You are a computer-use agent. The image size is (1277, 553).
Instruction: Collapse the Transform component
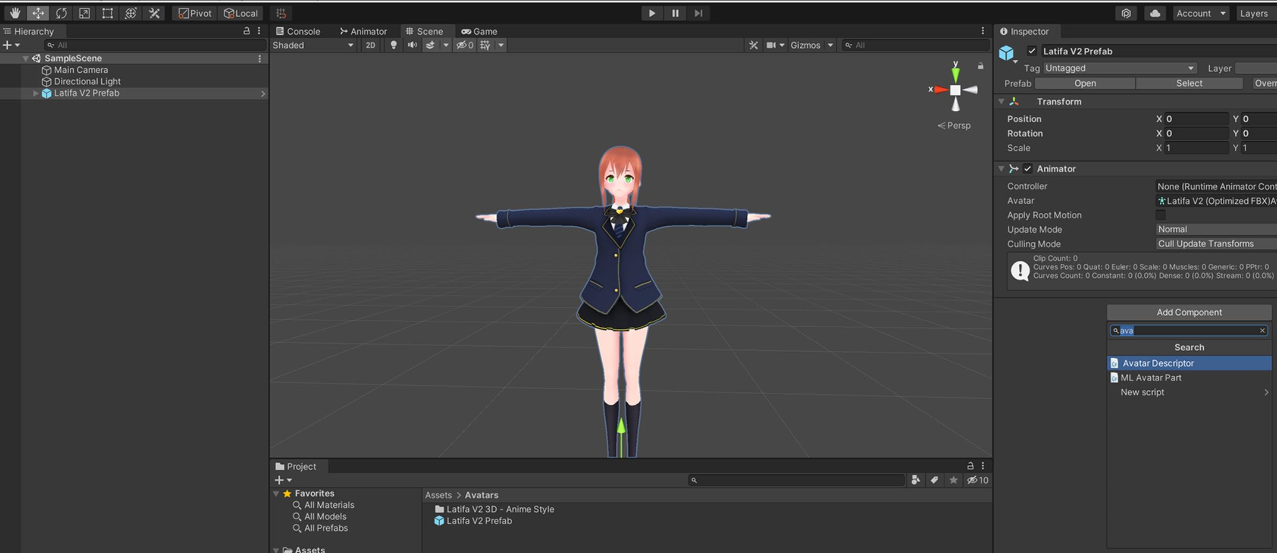[1001, 102]
